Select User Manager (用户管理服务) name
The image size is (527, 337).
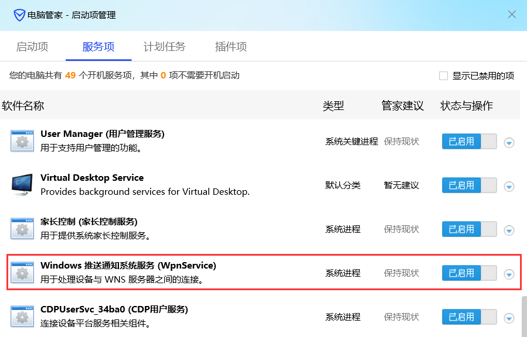[x=103, y=134]
